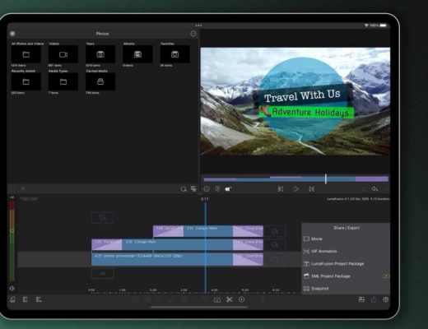Open the Media Types folder
The width and height of the screenshot is (428, 329).
pyautogui.click(x=63, y=81)
